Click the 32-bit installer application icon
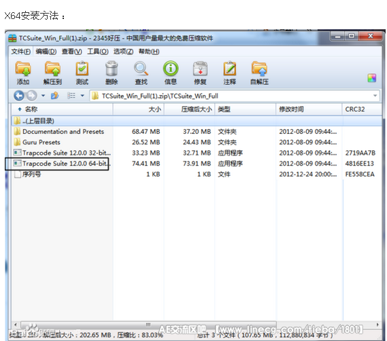387x341 pixels. pos(17,153)
